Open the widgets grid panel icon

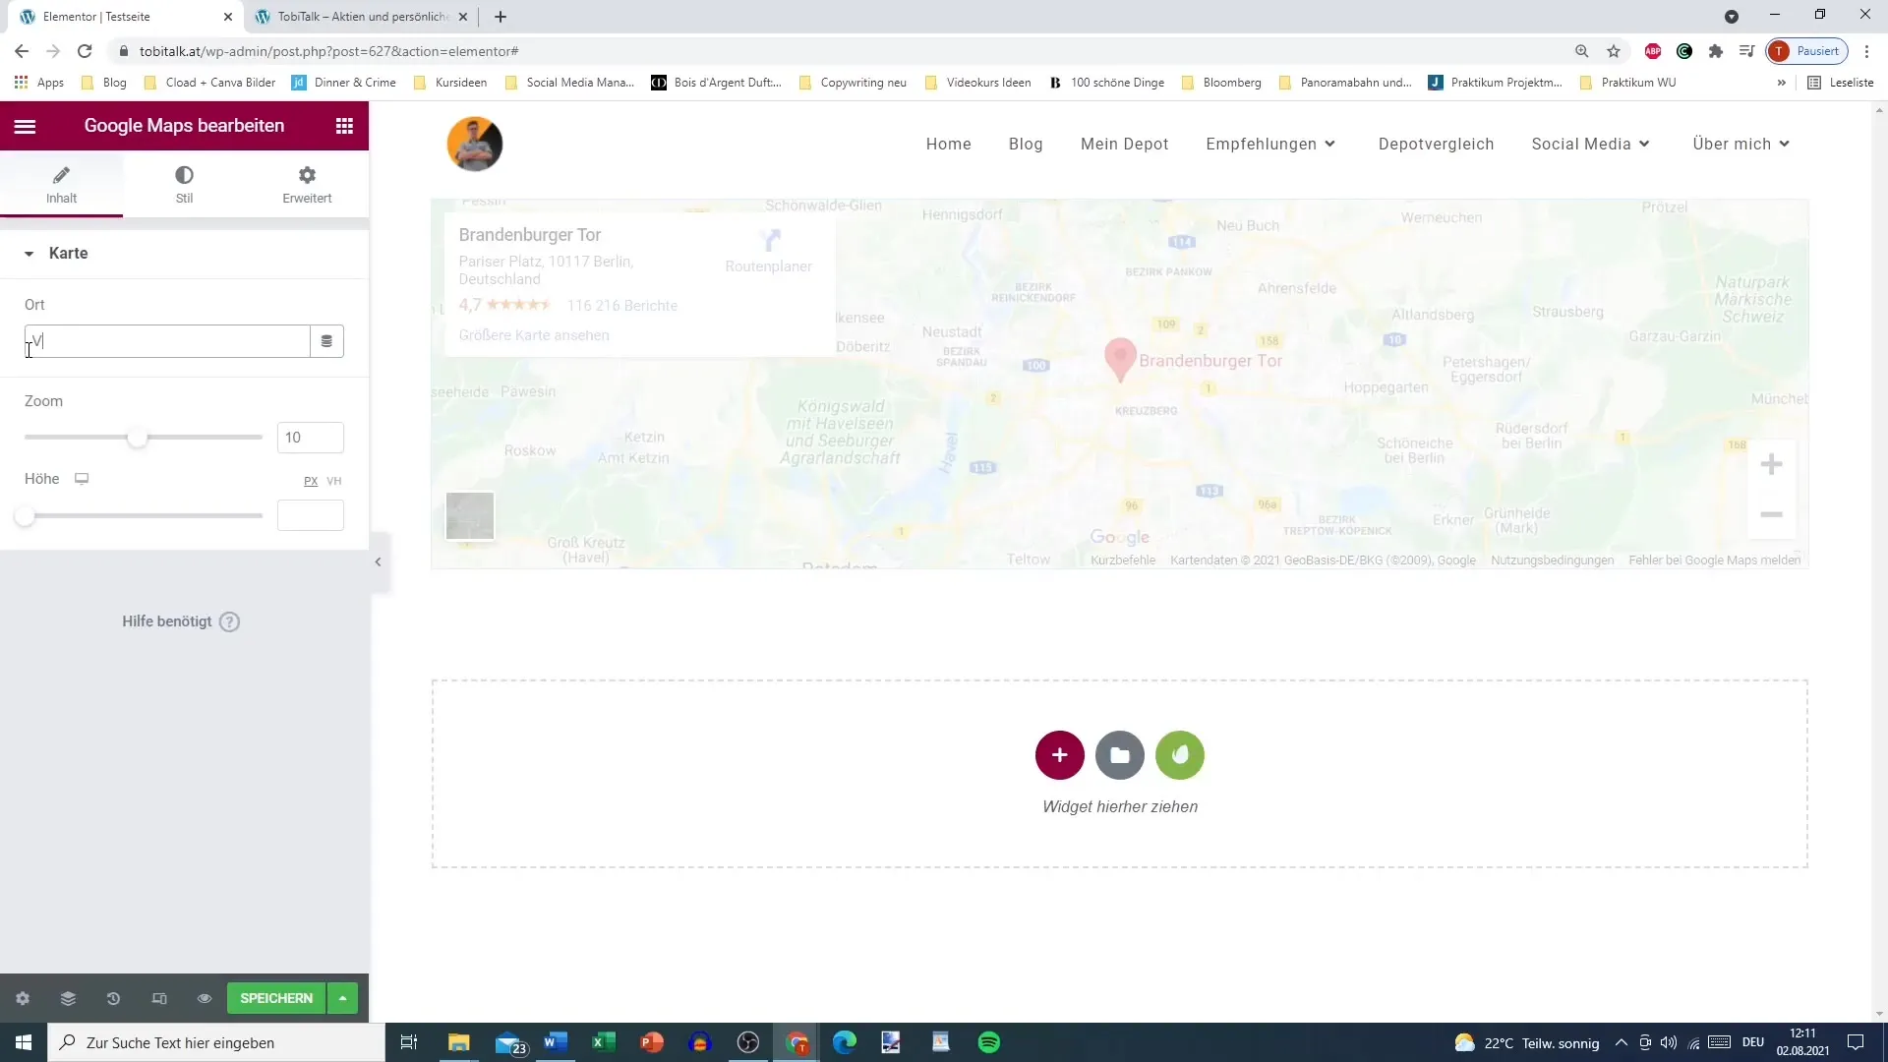pyautogui.click(x=344, y=126)
